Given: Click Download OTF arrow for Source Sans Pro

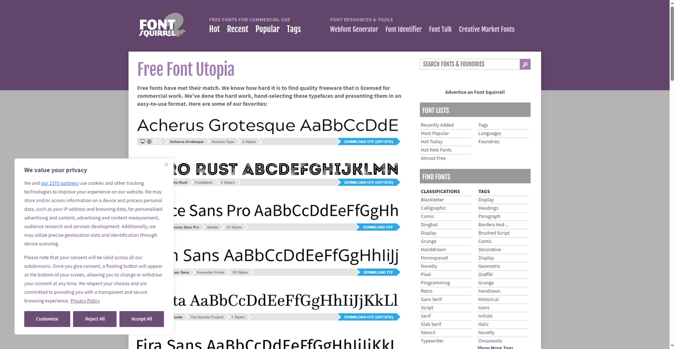Looking at the screenshot, I should [378, 227].
